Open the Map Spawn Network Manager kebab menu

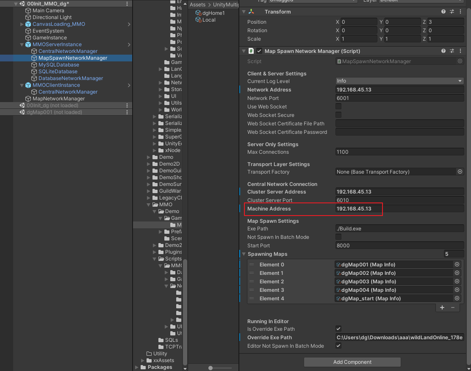pyautogui.click(x=460, y=51)
